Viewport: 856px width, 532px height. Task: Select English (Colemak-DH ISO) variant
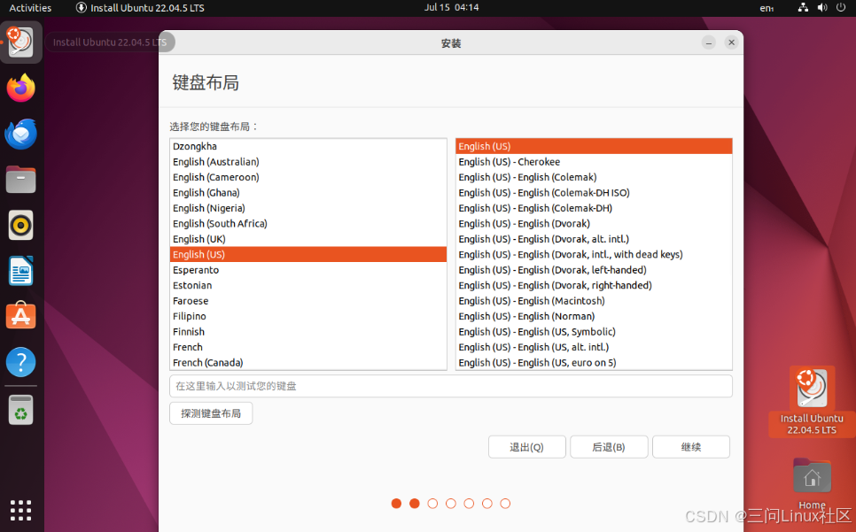pos(594,192)
